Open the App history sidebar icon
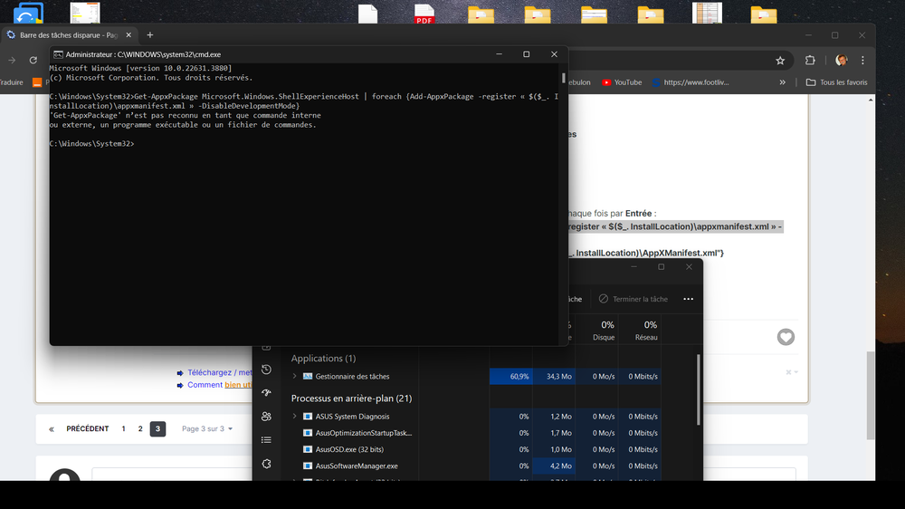905x509 pixels. coord(266,370)
